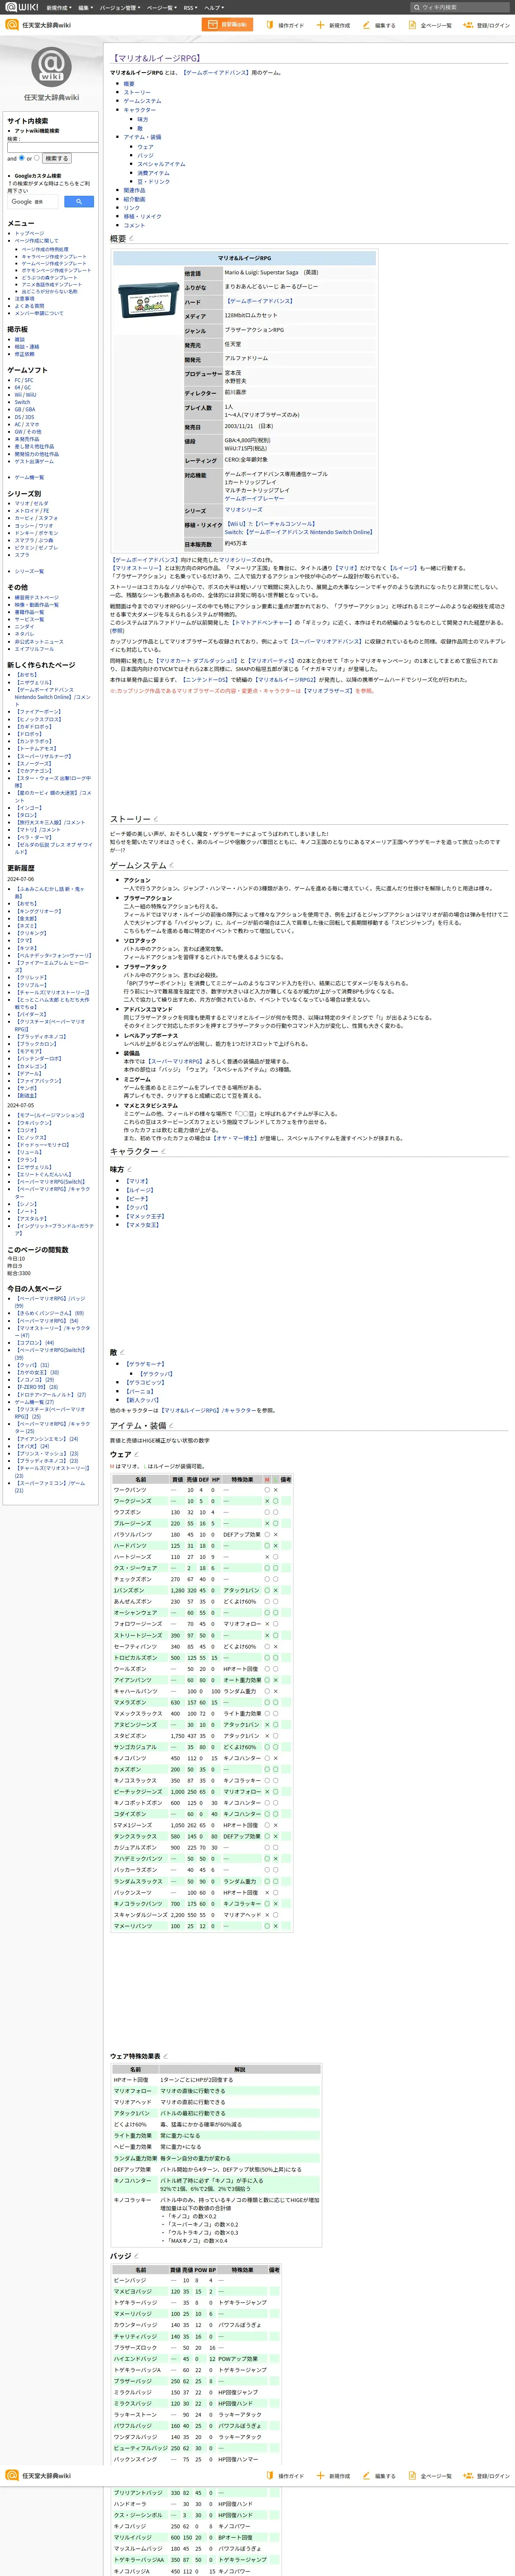Click the edit pencil beside 概要 heading
This screenshot has width=515, height=2576.
click(x=131, y=238)
